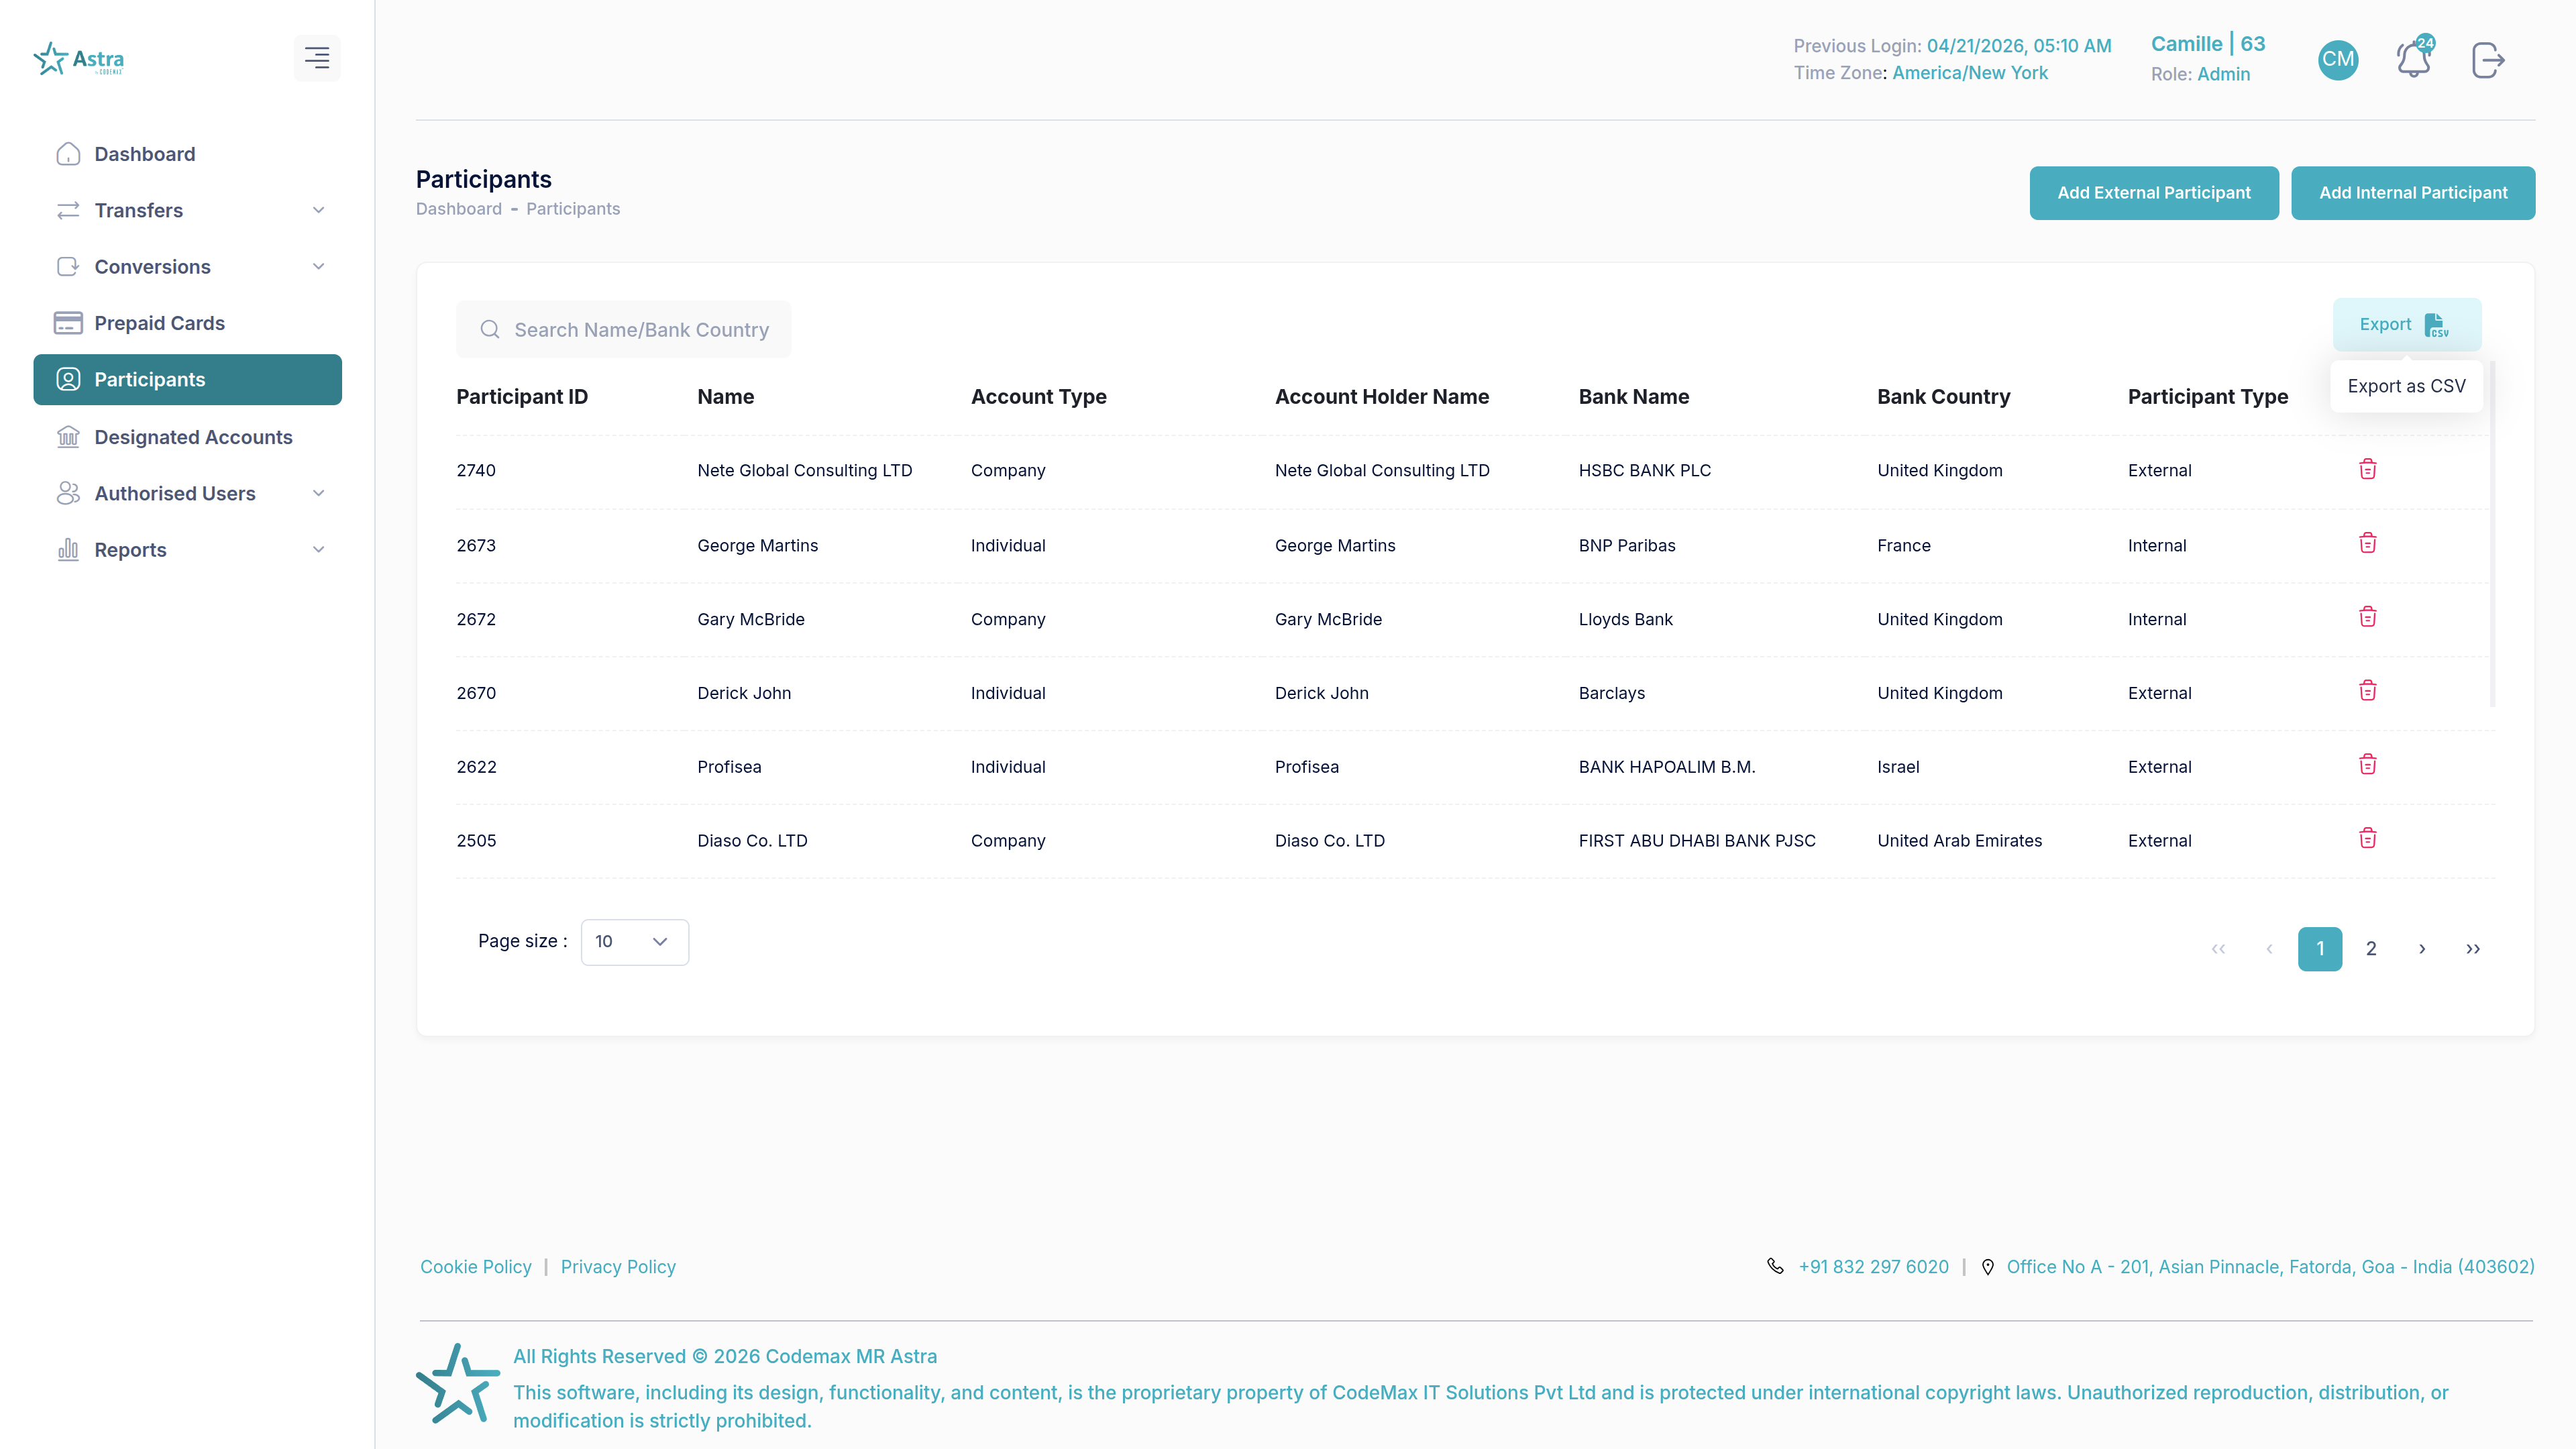Open the Cookie Policy link
The width and height of the screenshot is (2576, 1449).
coord(476,1267)
